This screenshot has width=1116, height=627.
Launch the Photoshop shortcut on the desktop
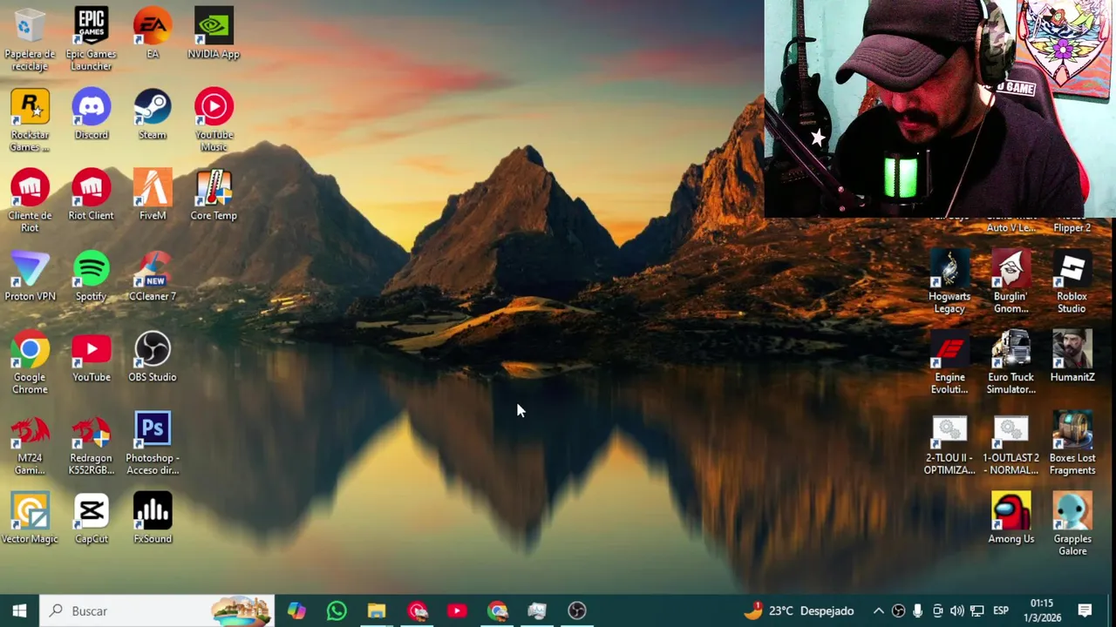153,445
